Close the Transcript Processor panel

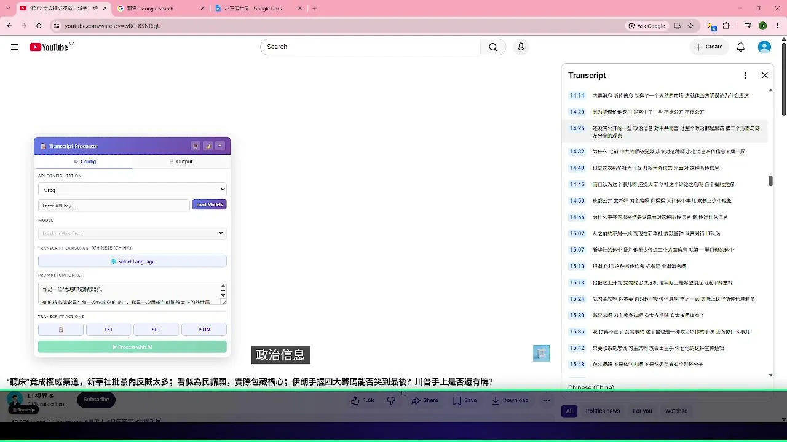pos(220,146)
